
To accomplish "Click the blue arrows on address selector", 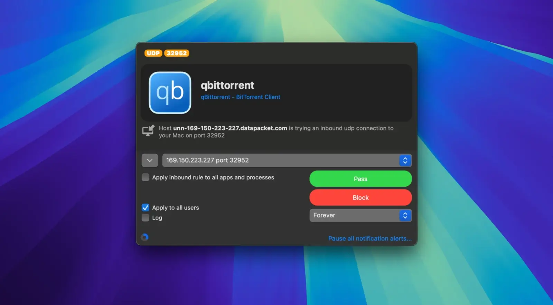I will pos(405,160).
